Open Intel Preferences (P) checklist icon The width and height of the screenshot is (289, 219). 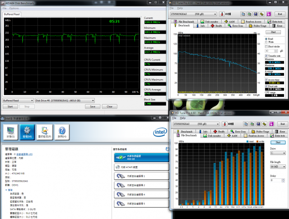point(45,132)
